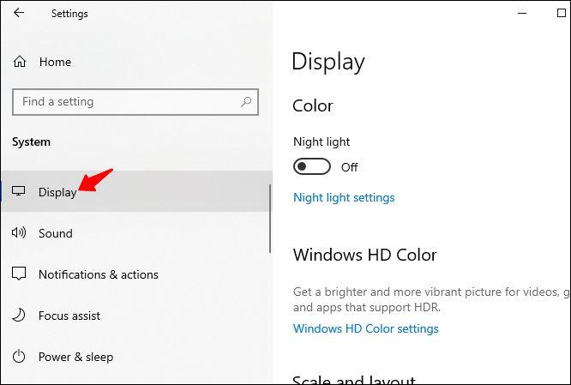Viewport: 571px width, 385px height.
Task: Click the Home house icon
Action: click(20, 62)
